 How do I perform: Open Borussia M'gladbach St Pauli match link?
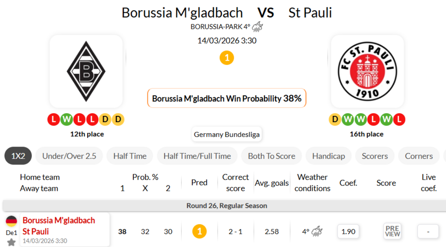click(58, 226)
